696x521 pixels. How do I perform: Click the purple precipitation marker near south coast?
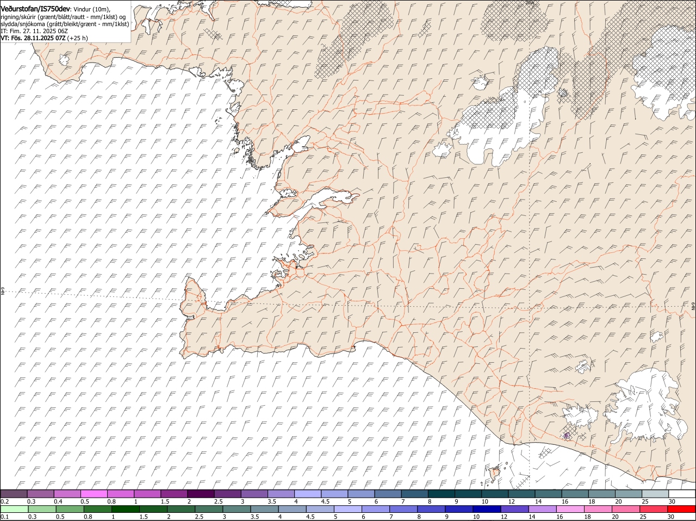pos(567,436)
